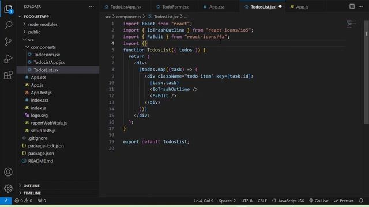The width and height of the screenshot is (369, 207).
Task: Open App.test.js from the explorer
Action: (x=58, y=93)
